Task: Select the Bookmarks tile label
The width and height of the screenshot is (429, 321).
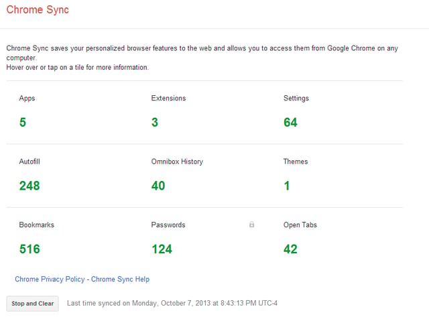Action: (37, 224)
